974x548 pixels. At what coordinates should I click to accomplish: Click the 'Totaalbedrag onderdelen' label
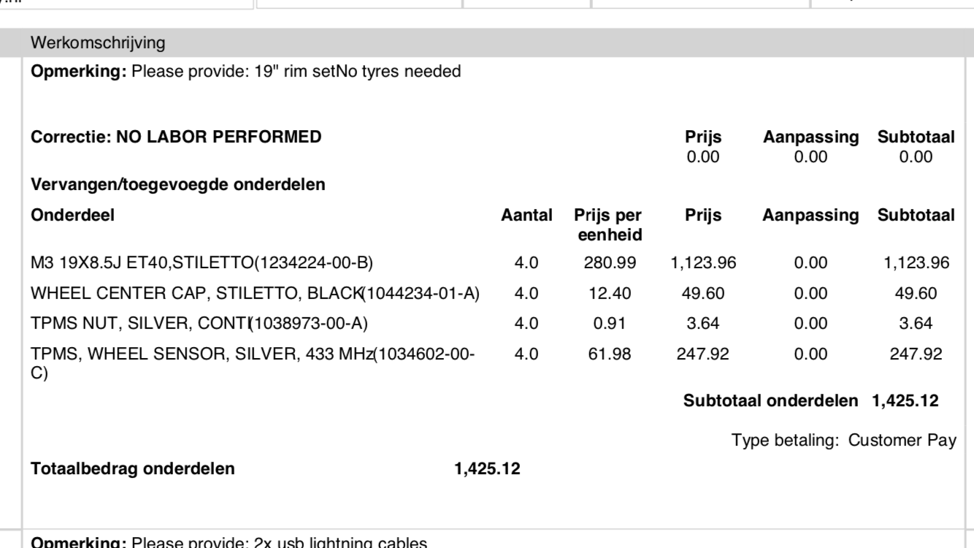point(133,468)
